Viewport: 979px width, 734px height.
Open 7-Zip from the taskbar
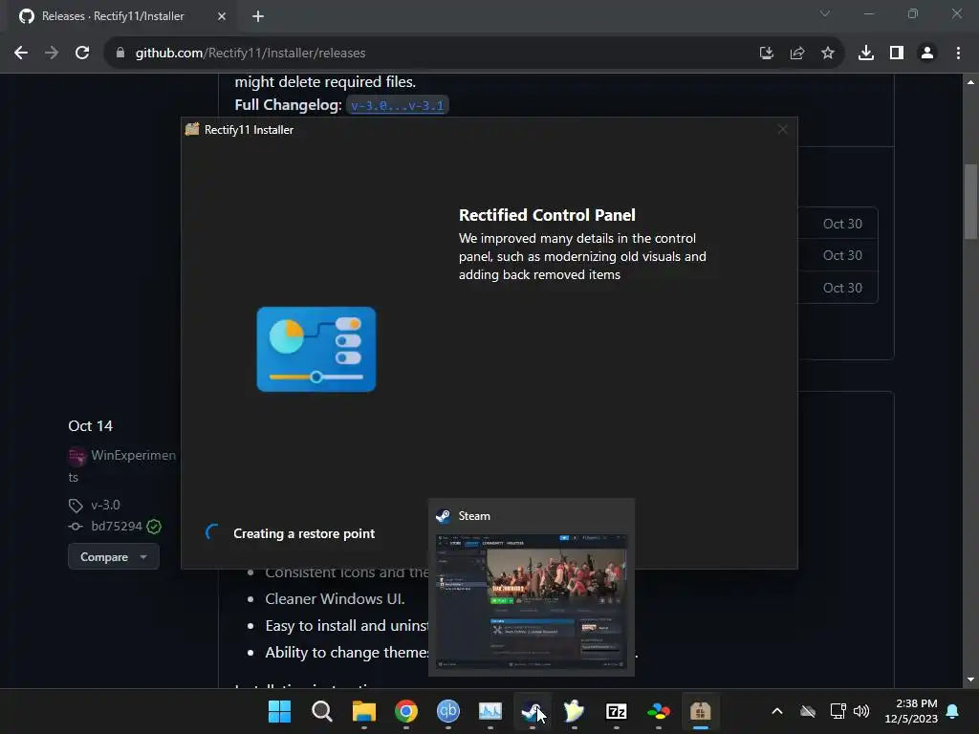617,711
